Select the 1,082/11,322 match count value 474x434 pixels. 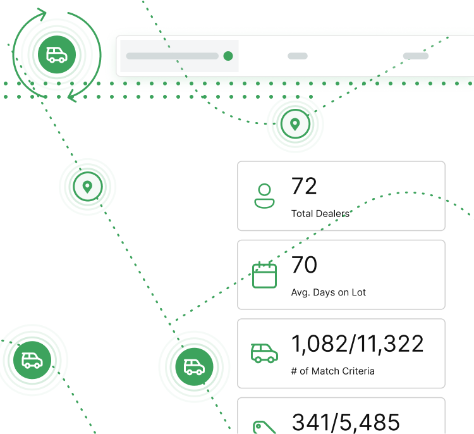pos(357,344)
